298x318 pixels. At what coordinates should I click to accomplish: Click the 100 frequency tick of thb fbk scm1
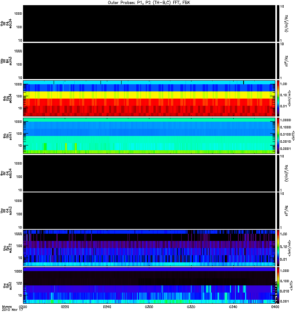click(19, 134)
